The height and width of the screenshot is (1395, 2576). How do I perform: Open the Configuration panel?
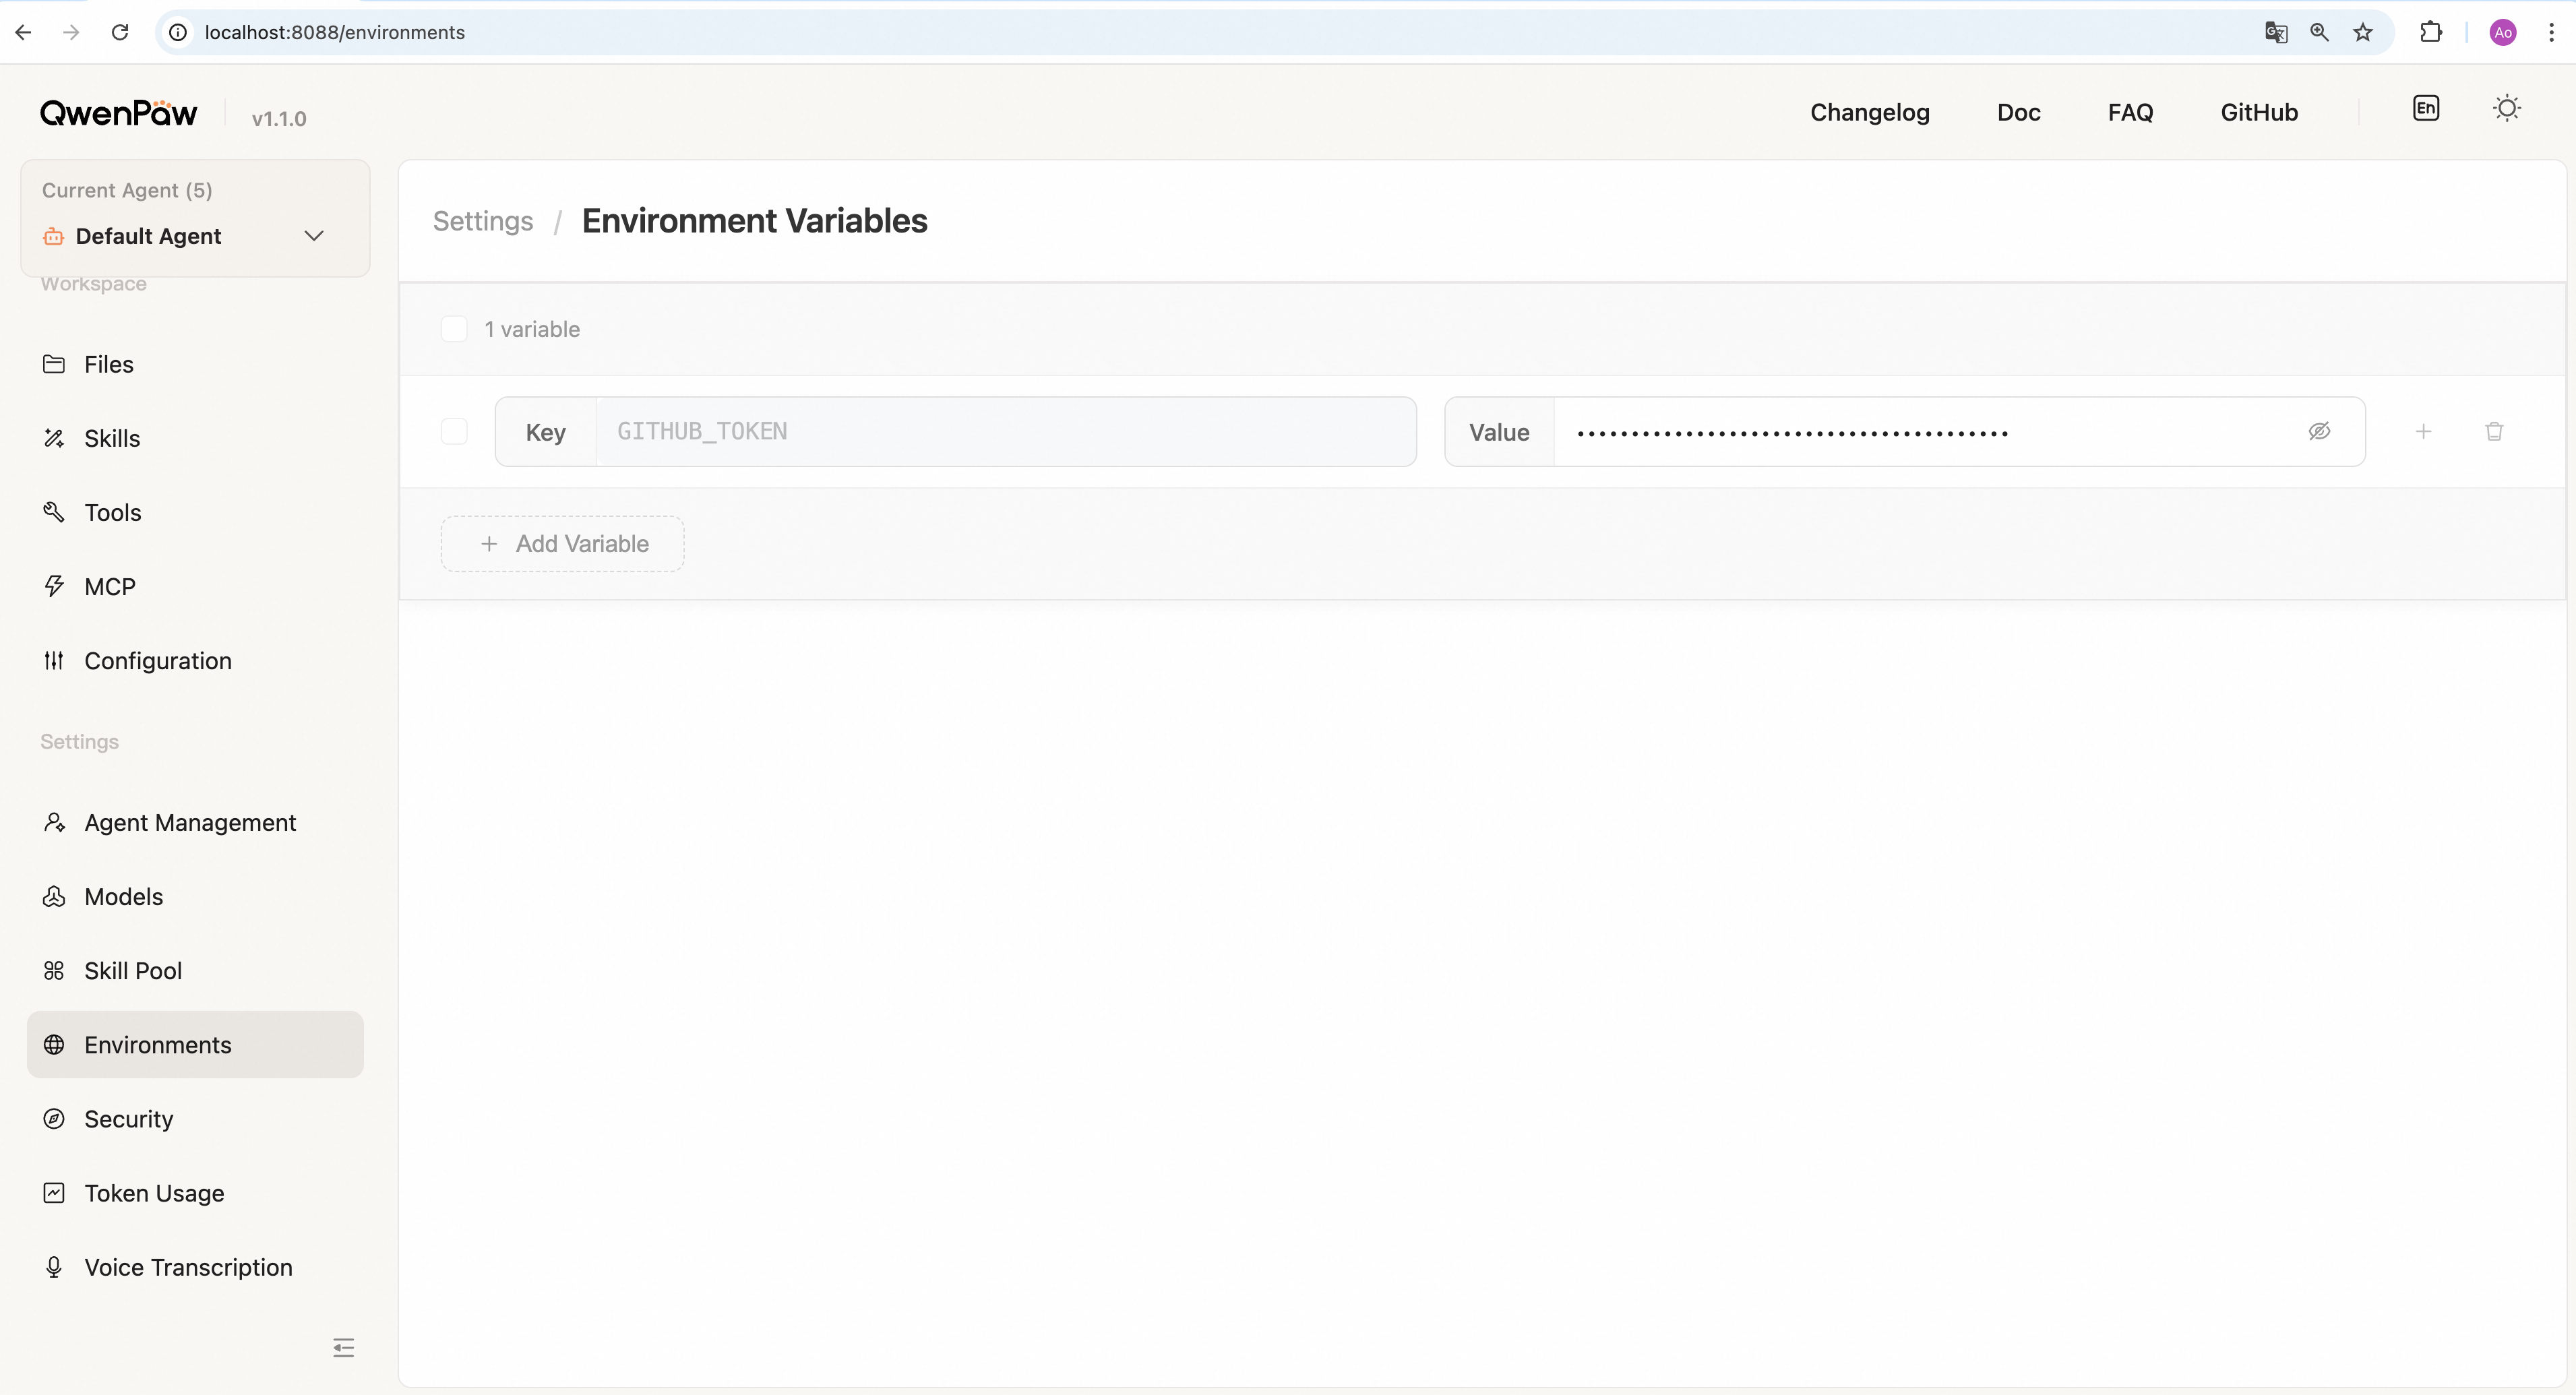point(157,661)
